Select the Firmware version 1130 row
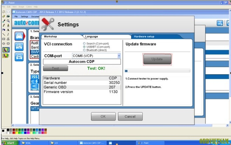 (82, 92)
